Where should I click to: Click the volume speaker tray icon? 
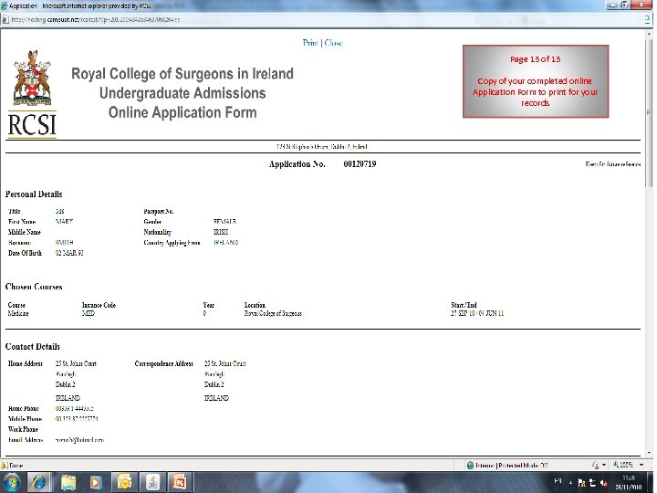coord(603,483)
